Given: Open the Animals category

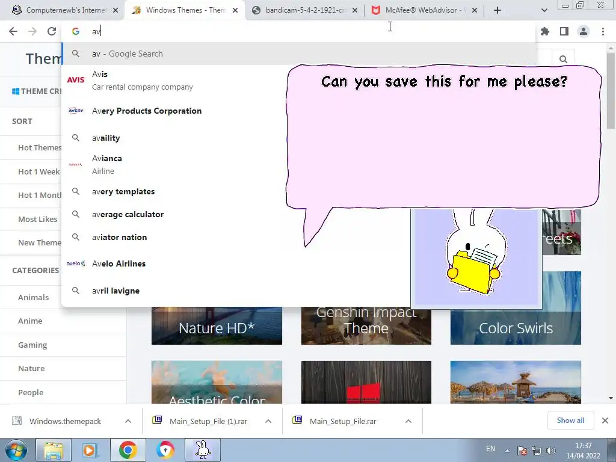Looking at the screenshot, I should (34, 297).
